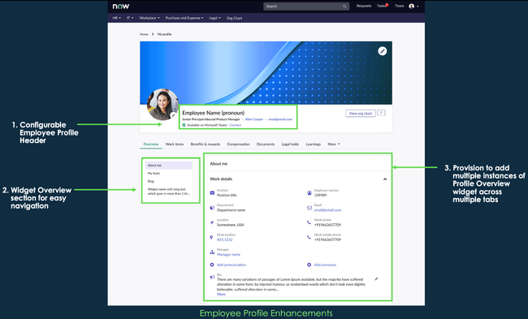The image size is (528, 319).
Task: Go to Home in breadcrumb
Action: pyautogui.click(x=144, y=34)
